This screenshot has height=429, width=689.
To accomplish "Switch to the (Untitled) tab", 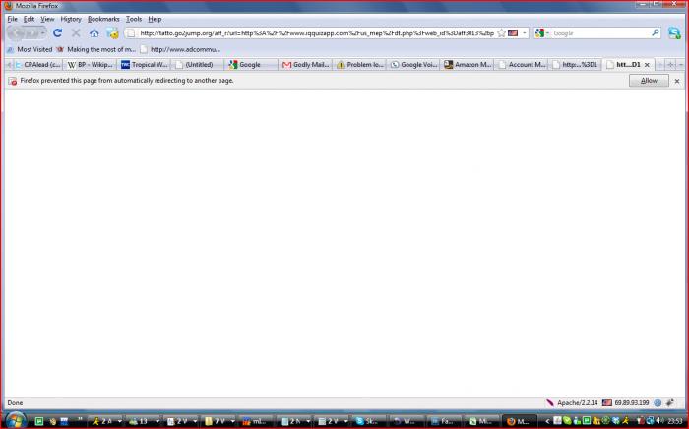I will point(198,65).
